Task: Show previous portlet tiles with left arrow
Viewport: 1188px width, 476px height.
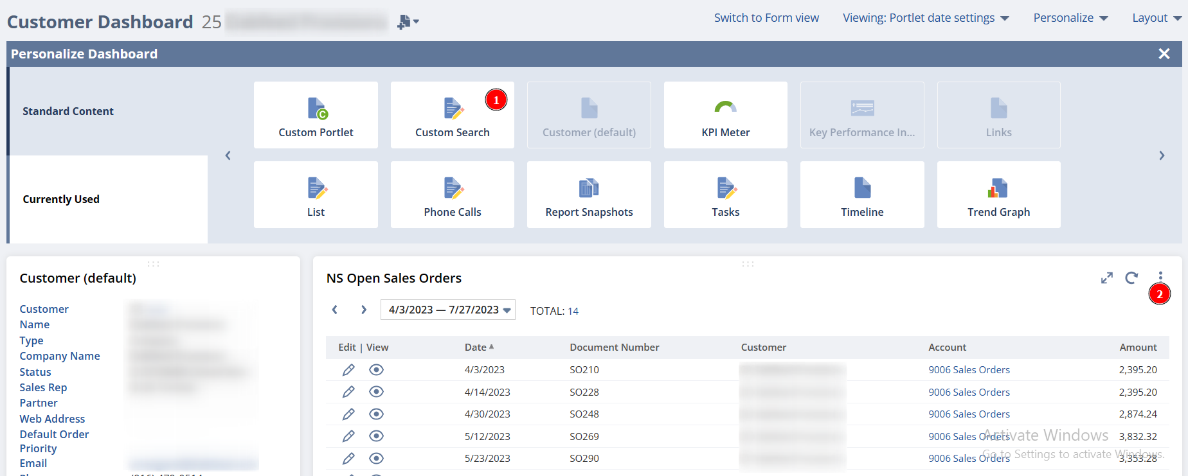Action: point(228,155)
